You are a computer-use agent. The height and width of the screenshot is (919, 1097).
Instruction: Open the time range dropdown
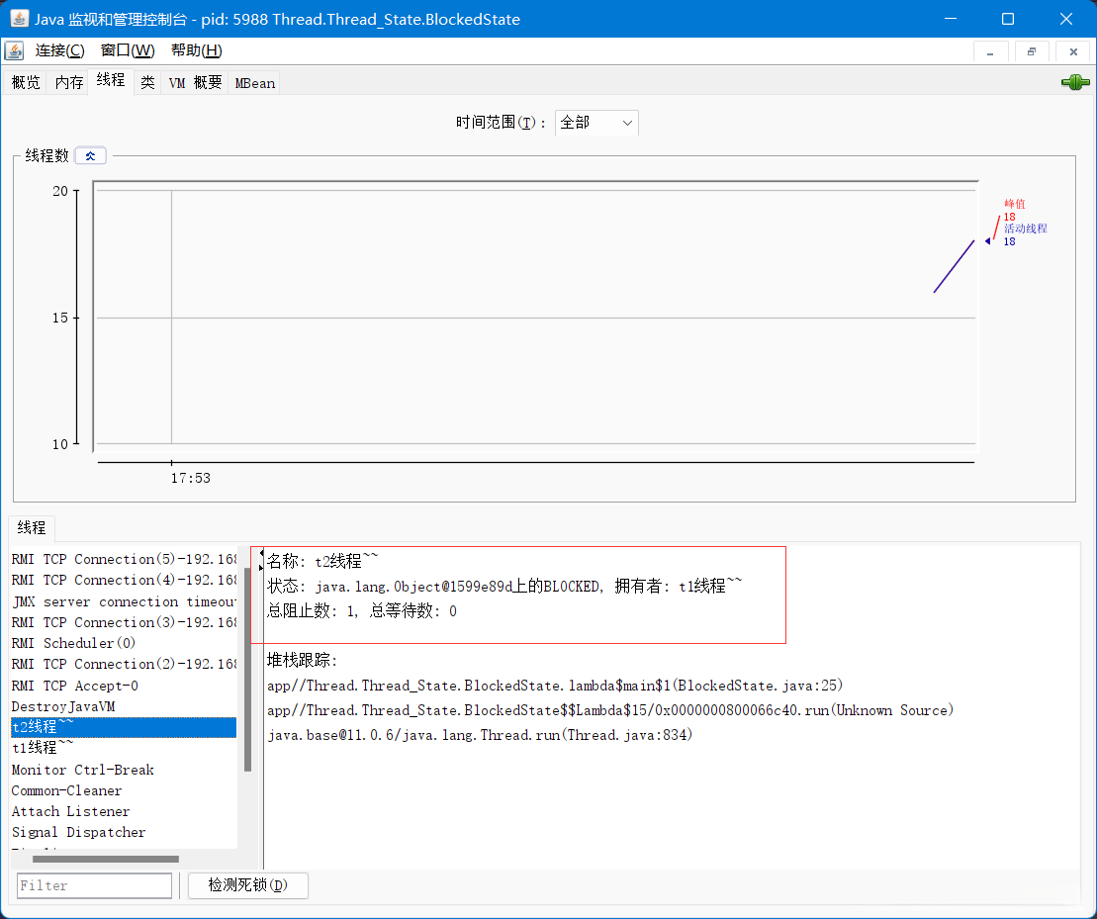pyautogui.click(x=596, y=123)
